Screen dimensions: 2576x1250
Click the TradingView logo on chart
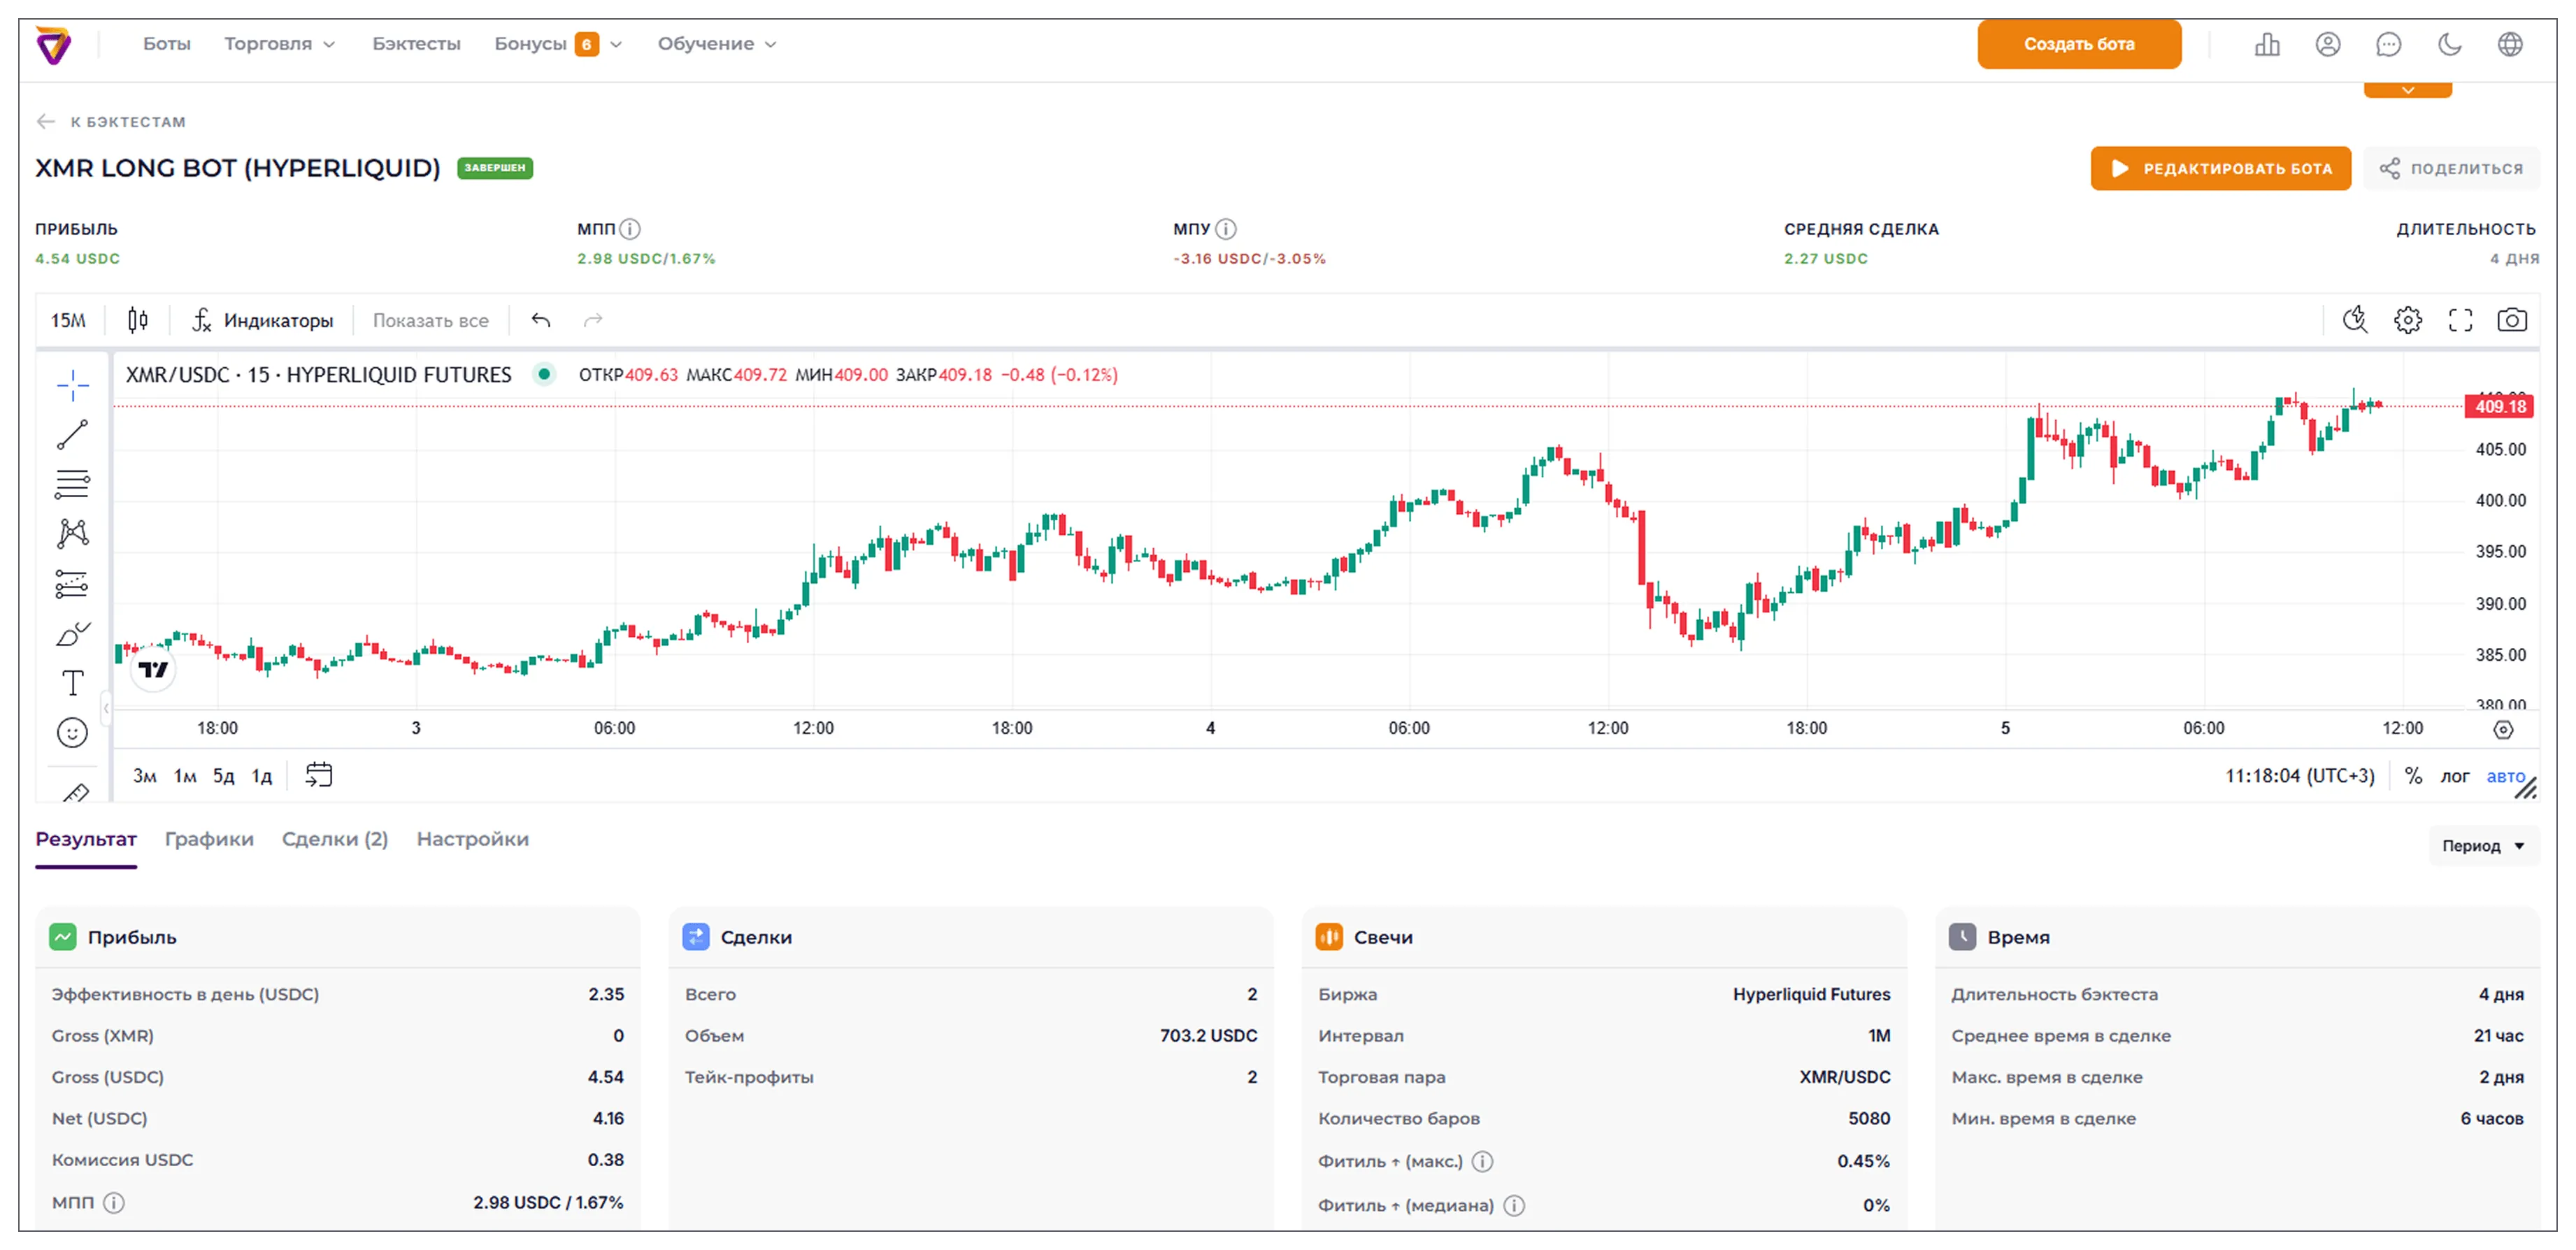(x=153, y=669)
